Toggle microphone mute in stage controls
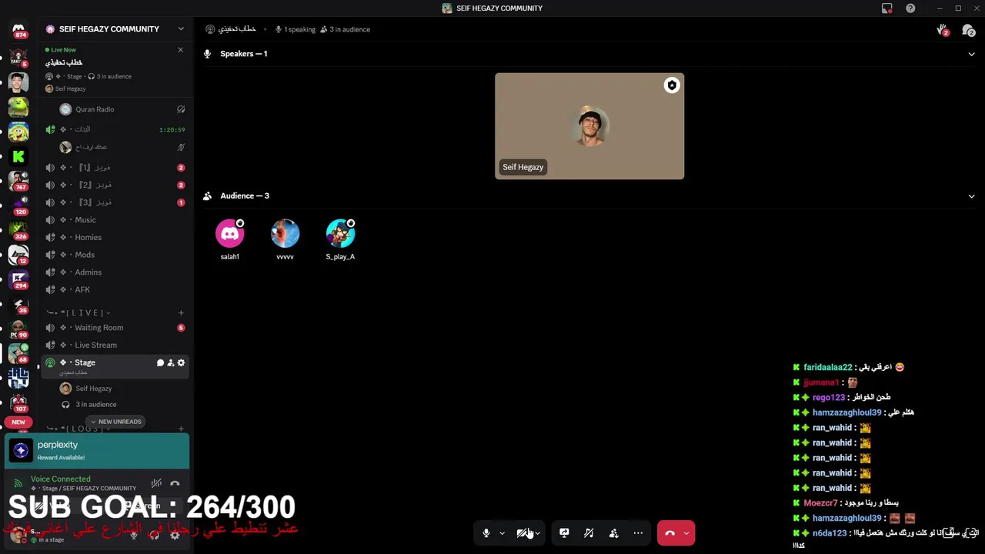Viewport: 985px width, 554px height. pos(486,533)
